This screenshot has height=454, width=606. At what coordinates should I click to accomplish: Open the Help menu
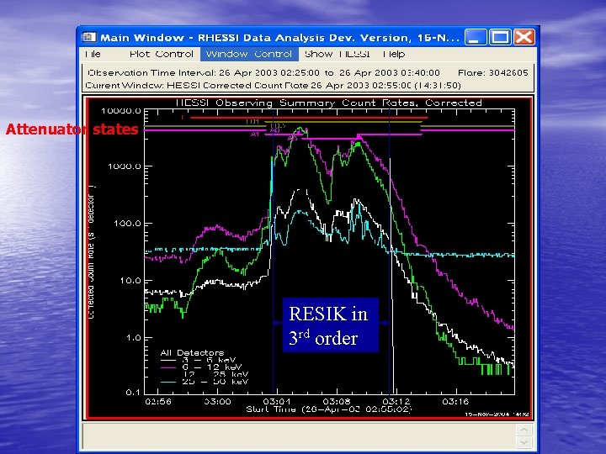394,54
